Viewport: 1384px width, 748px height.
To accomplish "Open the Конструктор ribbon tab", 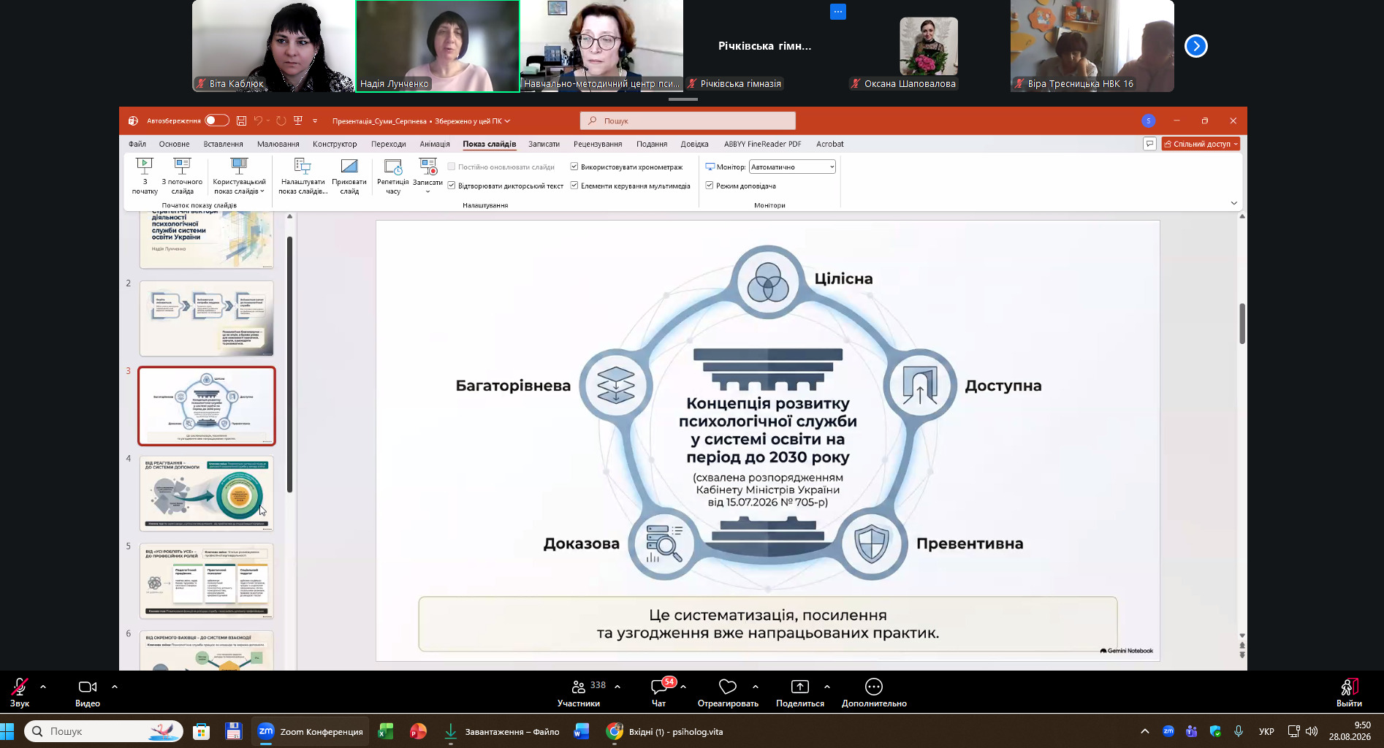I will tap(335, 144).
